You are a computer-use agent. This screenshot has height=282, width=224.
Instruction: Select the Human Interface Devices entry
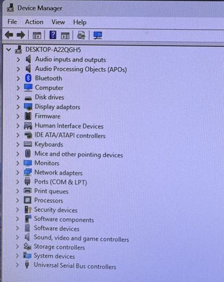click(69, 126)
